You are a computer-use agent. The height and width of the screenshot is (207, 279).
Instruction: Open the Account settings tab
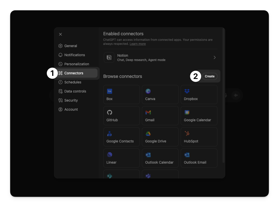click(x=77, y=109)
